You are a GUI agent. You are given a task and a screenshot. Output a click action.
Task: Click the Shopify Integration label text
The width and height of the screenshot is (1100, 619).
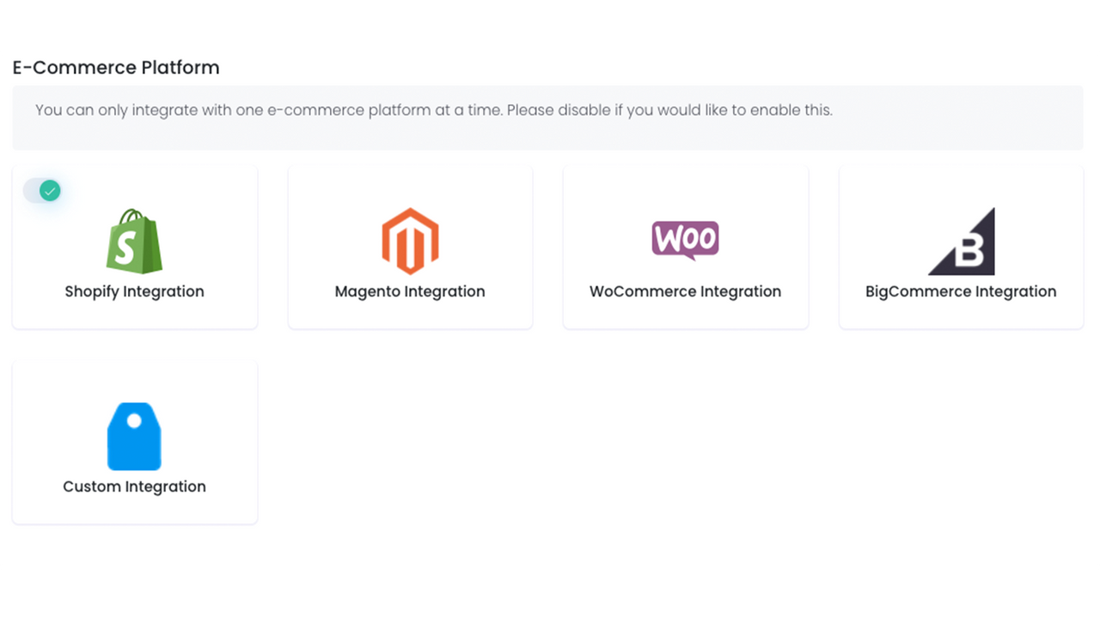tap(134, 291)
